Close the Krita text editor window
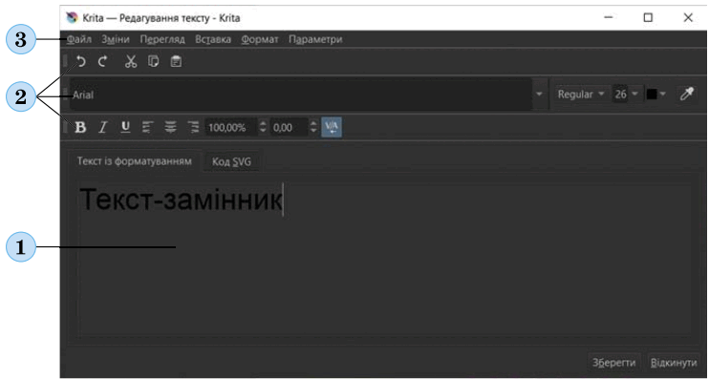 point(688,17)
